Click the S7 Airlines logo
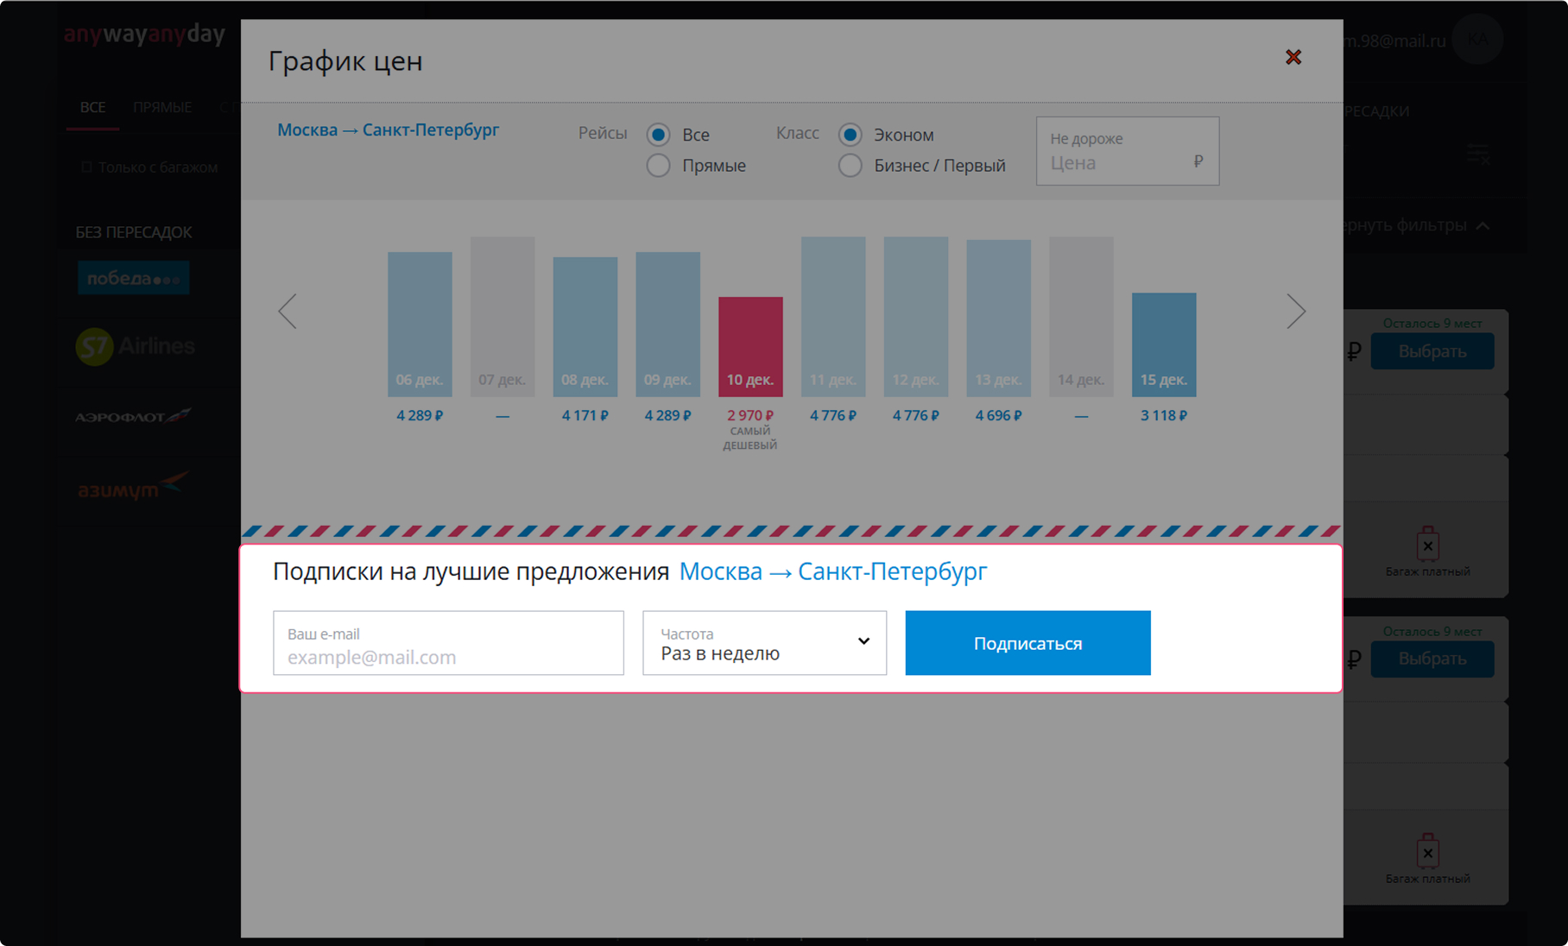This screenshot has width=1568, height=946. 135,347
